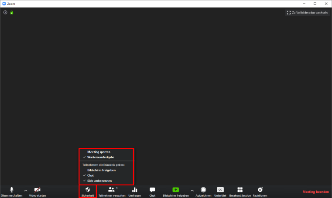Open the Sicherheit shield menu

click(88, 192)
